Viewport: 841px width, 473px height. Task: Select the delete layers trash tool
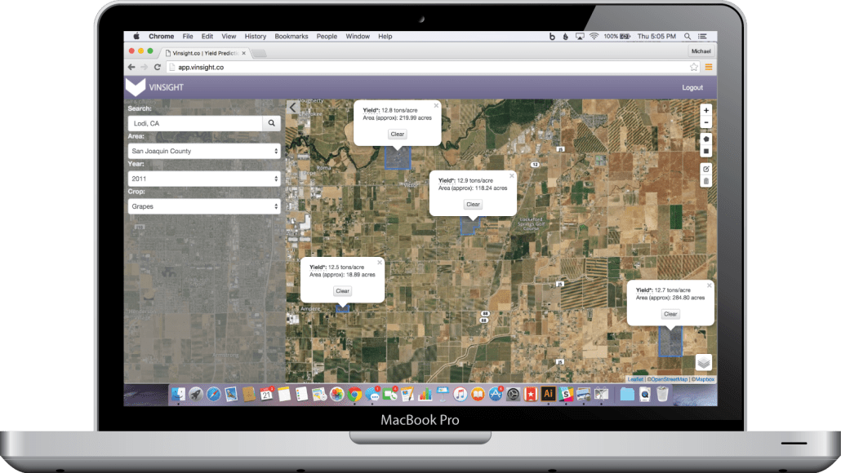tap(705, 181)
